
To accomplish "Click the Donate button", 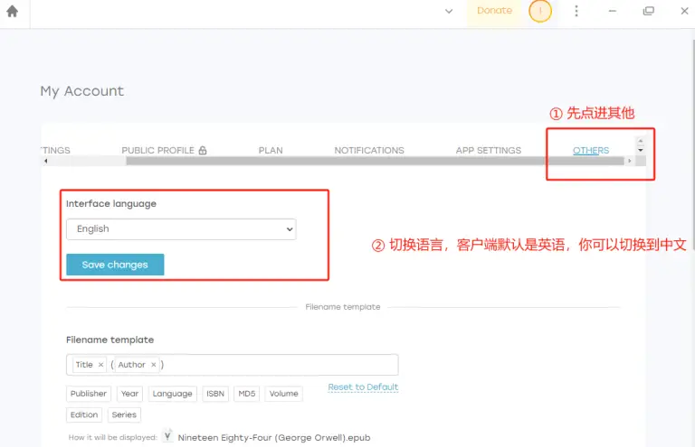I will [x=494, y=11].
